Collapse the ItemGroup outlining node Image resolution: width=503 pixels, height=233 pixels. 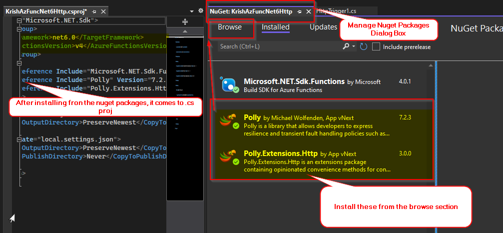pos(19,63)
